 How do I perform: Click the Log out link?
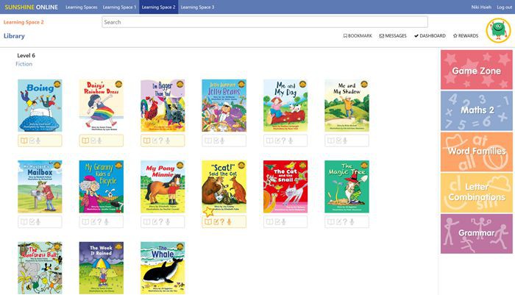pos(504,7)
